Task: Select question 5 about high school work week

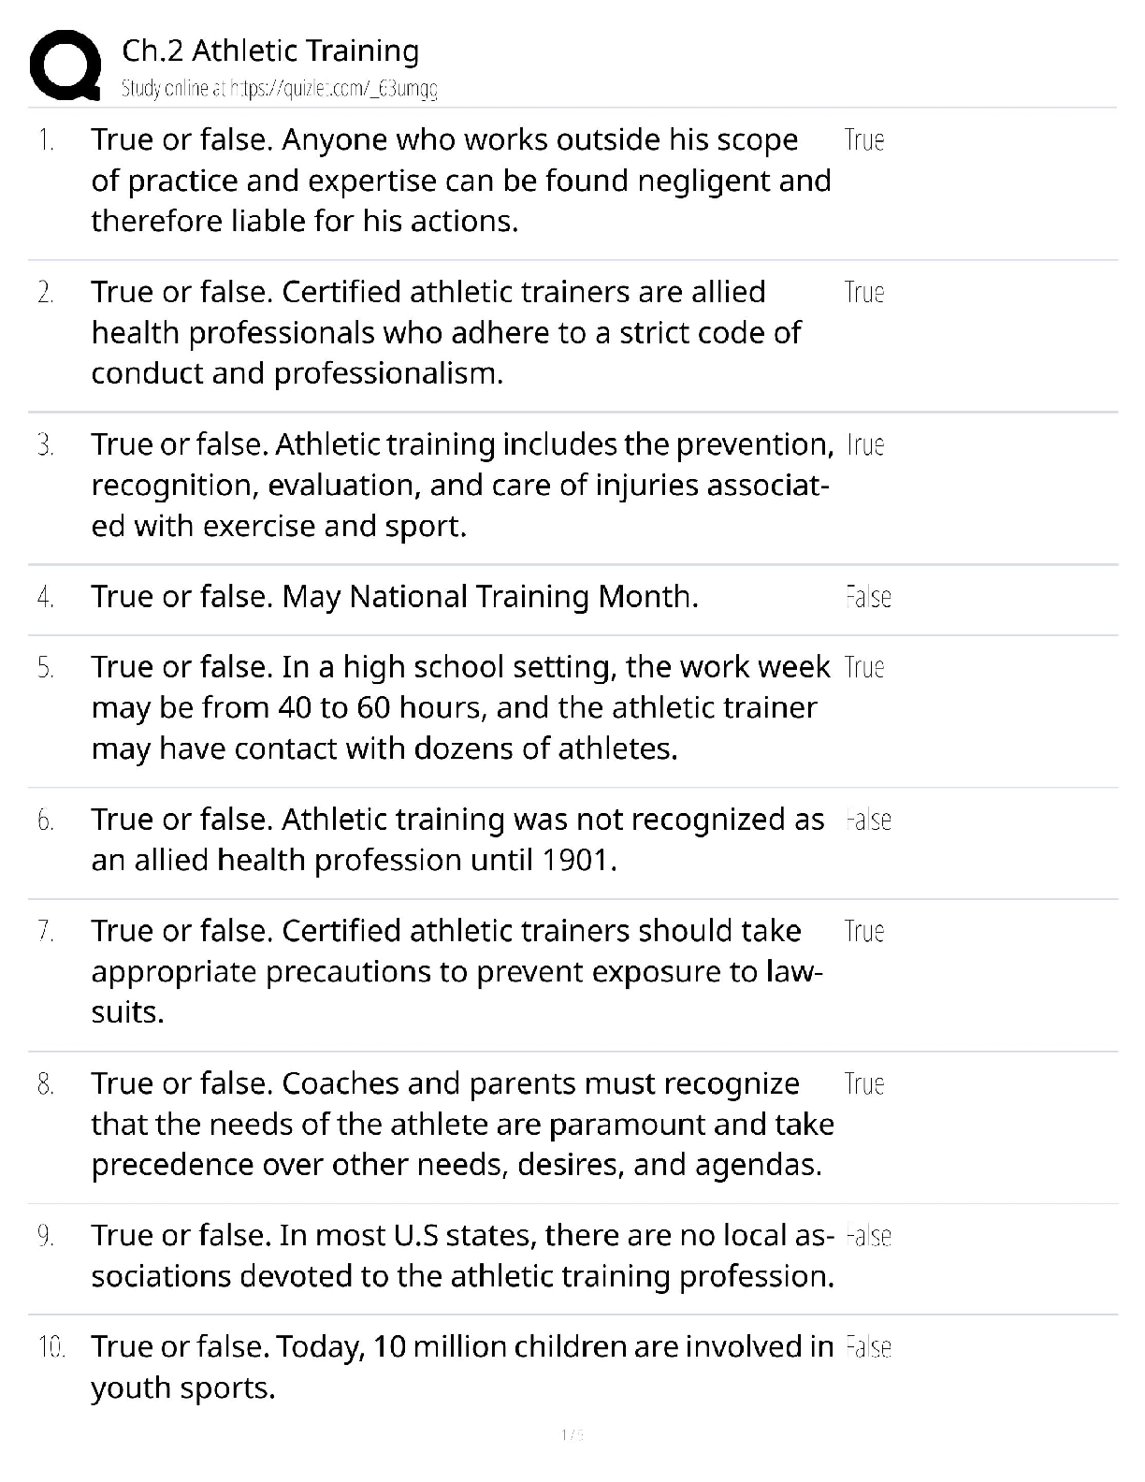Action: 460,707
